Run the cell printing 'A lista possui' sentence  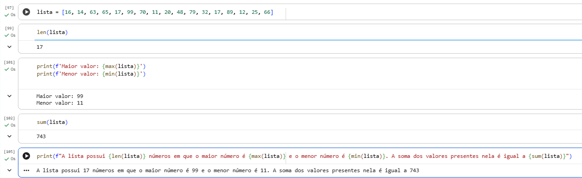point(26,156)
